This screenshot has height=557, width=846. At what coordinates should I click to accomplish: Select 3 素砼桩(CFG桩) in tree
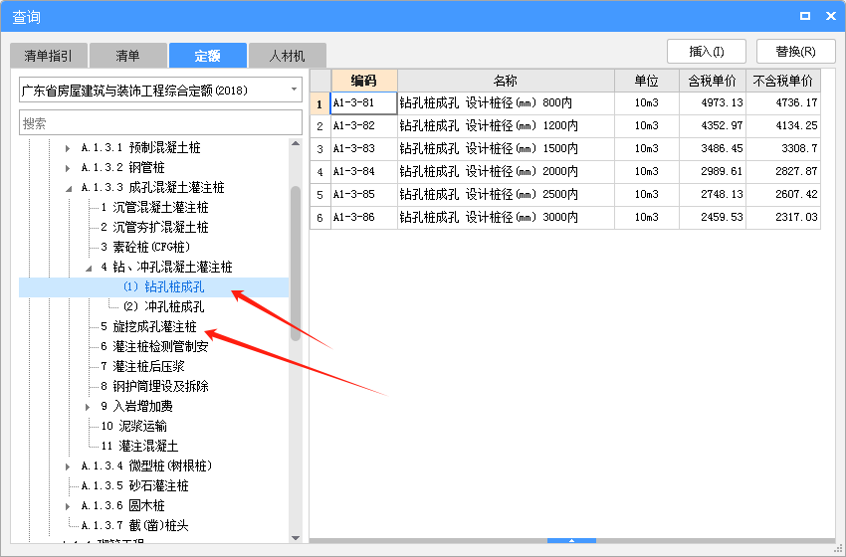coord(145,247)
